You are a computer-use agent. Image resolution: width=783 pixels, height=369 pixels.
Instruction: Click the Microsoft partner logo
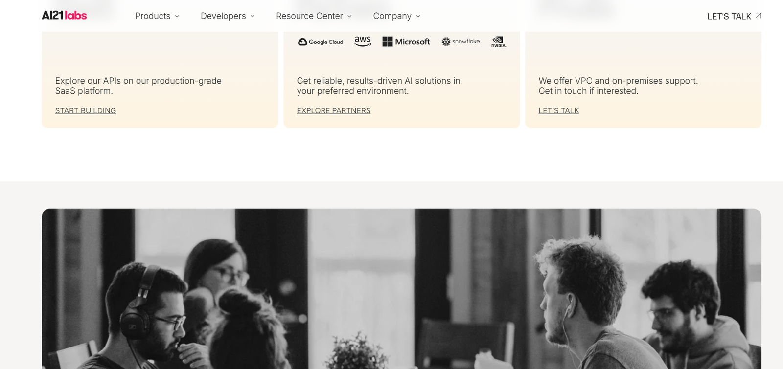click(406, 42)
